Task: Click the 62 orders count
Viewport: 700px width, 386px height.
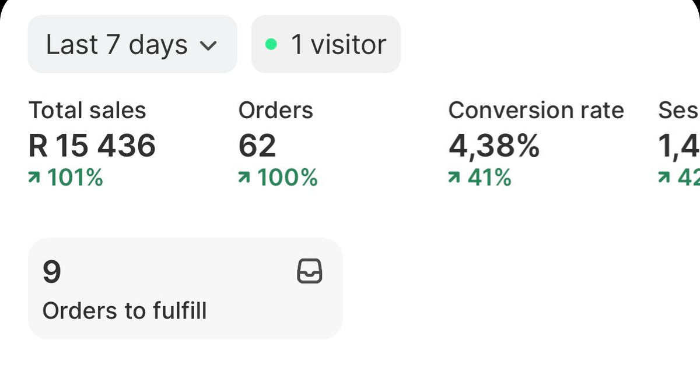Action: coord(257,146)
